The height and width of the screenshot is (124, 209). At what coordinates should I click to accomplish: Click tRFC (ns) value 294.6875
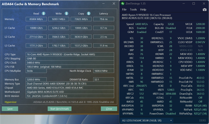[x=142, y=86]
